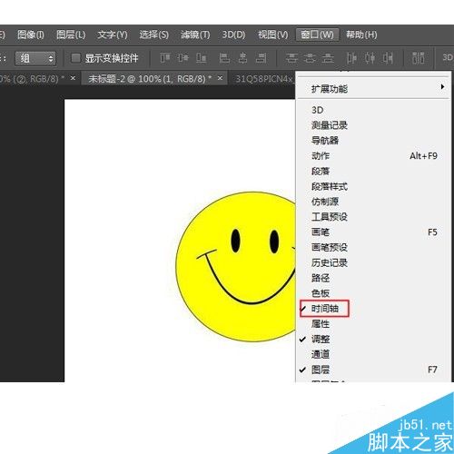
Task: Enable the 显示变换控件 checkbox
Action: point(75,58)
